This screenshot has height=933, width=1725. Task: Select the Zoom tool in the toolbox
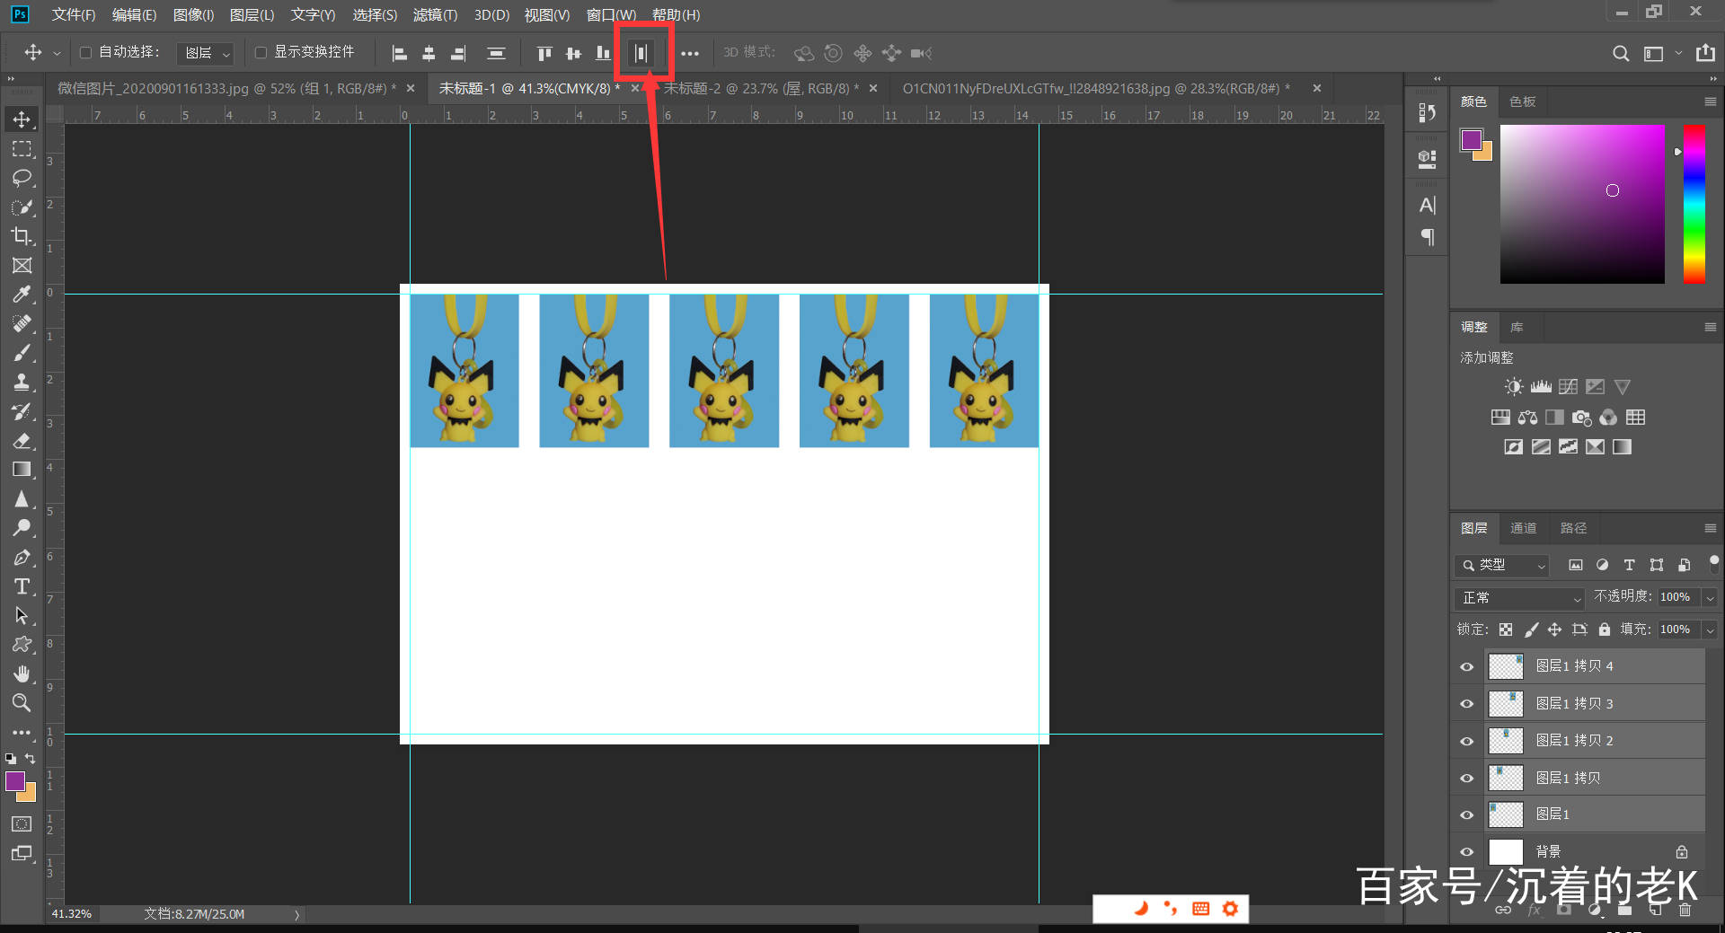coord(22,703)
